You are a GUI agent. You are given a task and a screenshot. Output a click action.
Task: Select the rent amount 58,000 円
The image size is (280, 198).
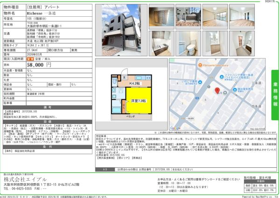pyautogui.click(x=39, y=65)
